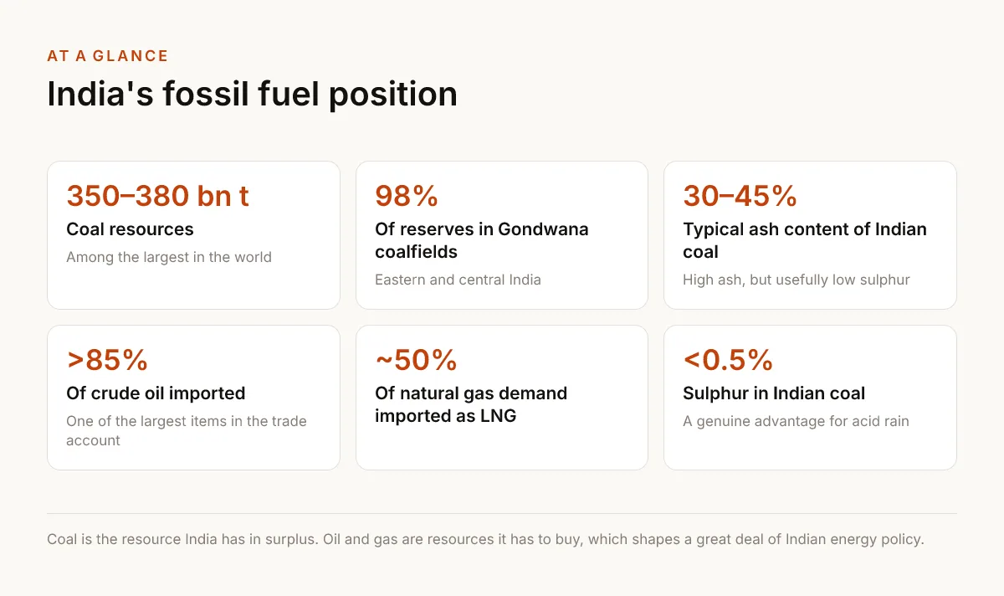The height and width of the screenshot is (596, 1004).
Task: Click the "AT A GLANCE" section label
Action: point(108,56)
